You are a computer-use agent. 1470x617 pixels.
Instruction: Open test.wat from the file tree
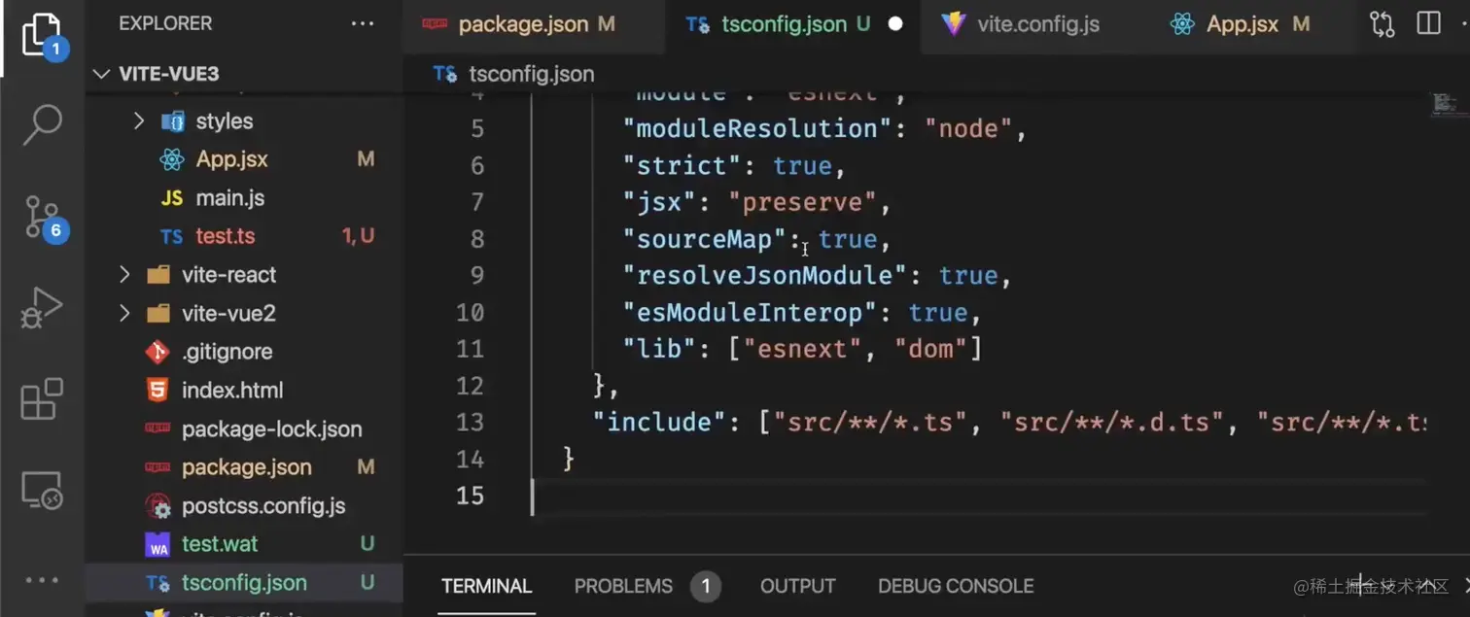coord(220,544)
